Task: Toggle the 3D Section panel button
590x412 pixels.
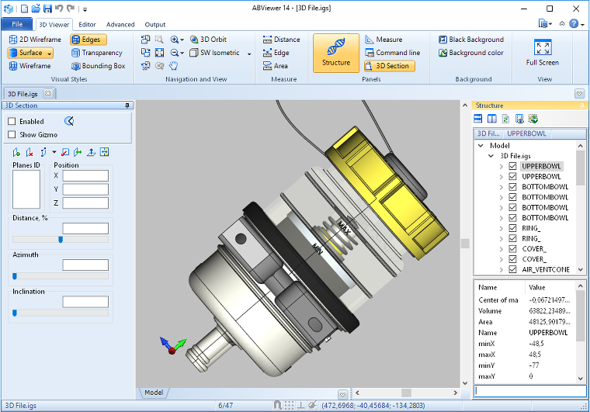Action: pyautogui.click(x=390, y=66)
